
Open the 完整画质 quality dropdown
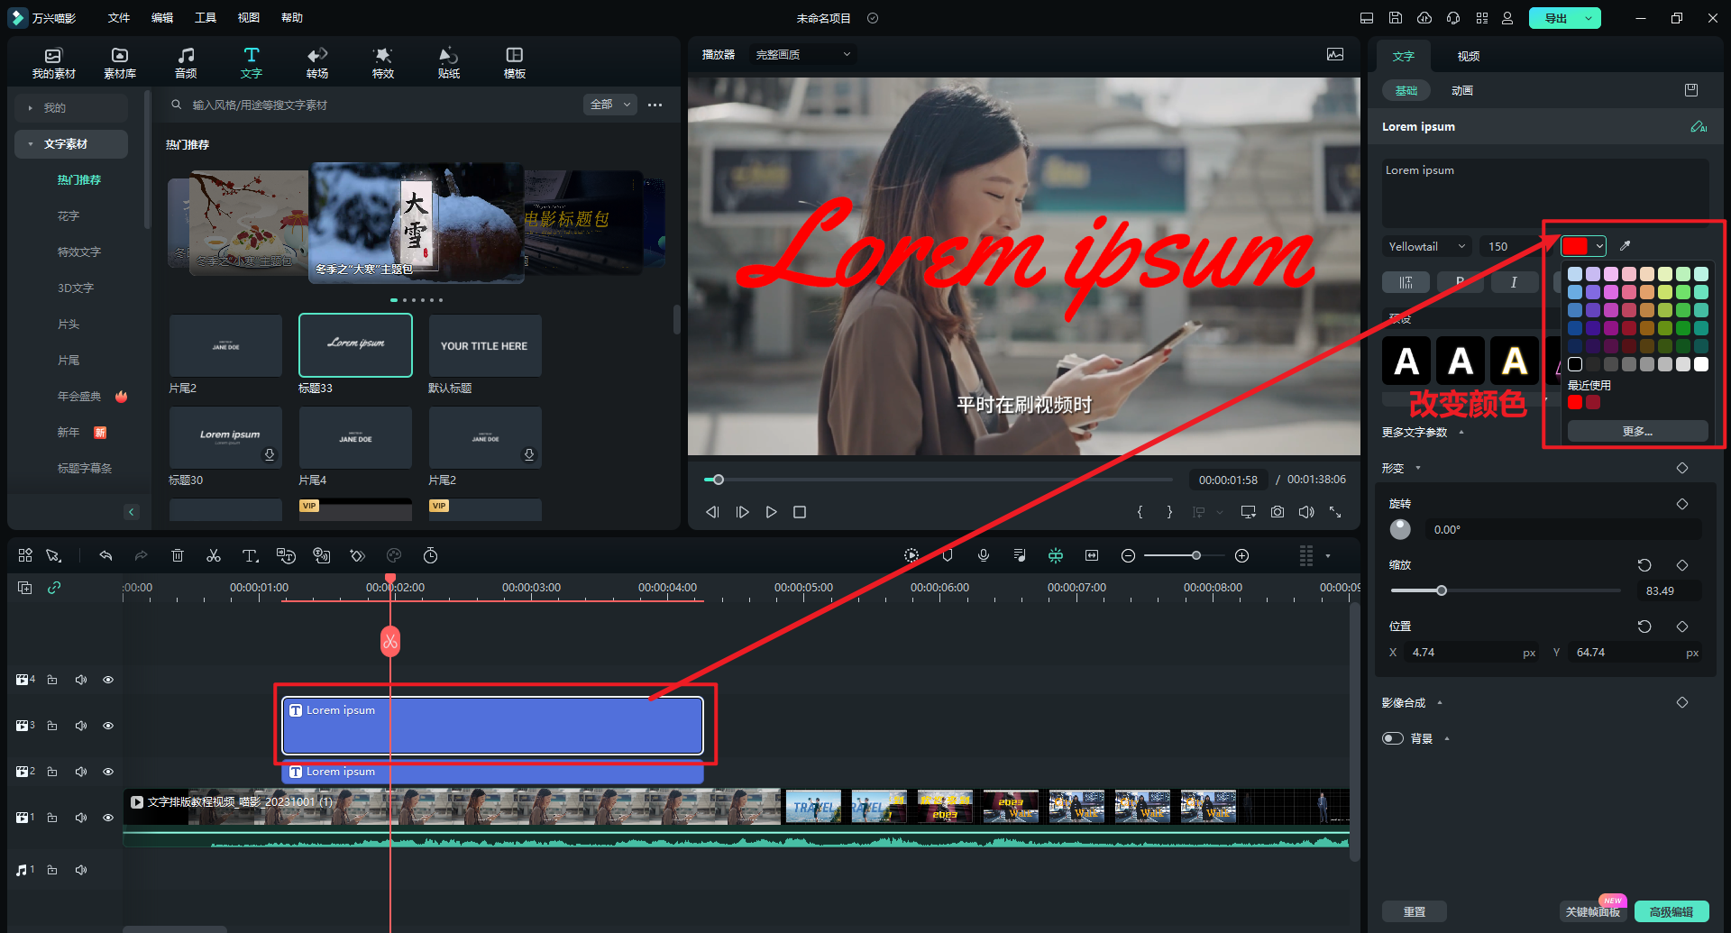coord(802,55)
